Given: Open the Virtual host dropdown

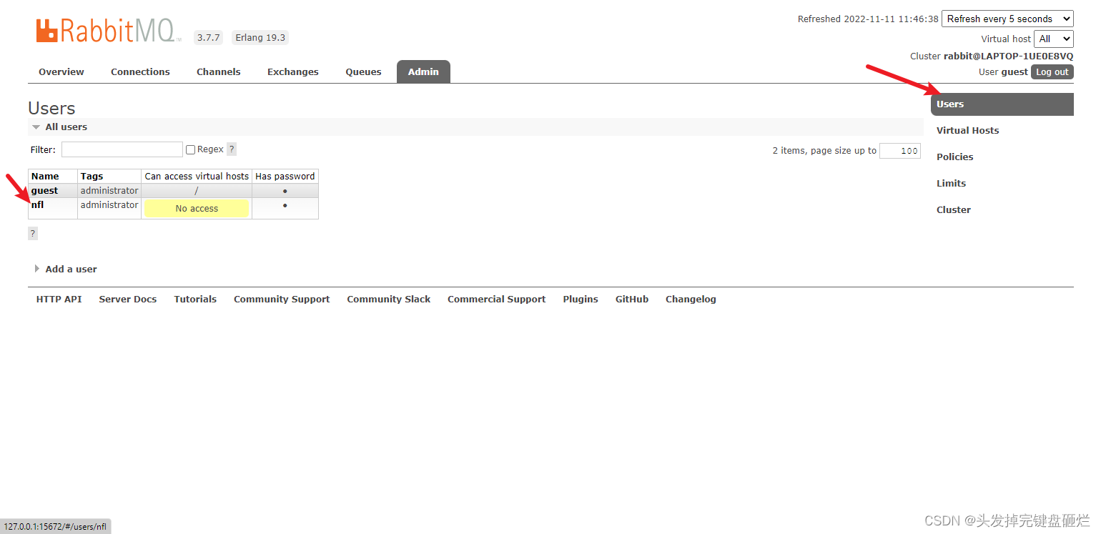Looking at the screenshot, I should click(x=1054, y=39).
